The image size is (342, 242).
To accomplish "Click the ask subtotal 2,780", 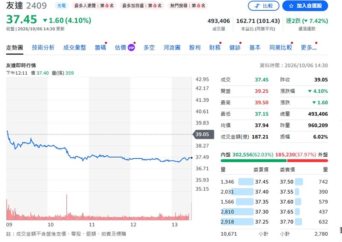I will tap(321, 234).
